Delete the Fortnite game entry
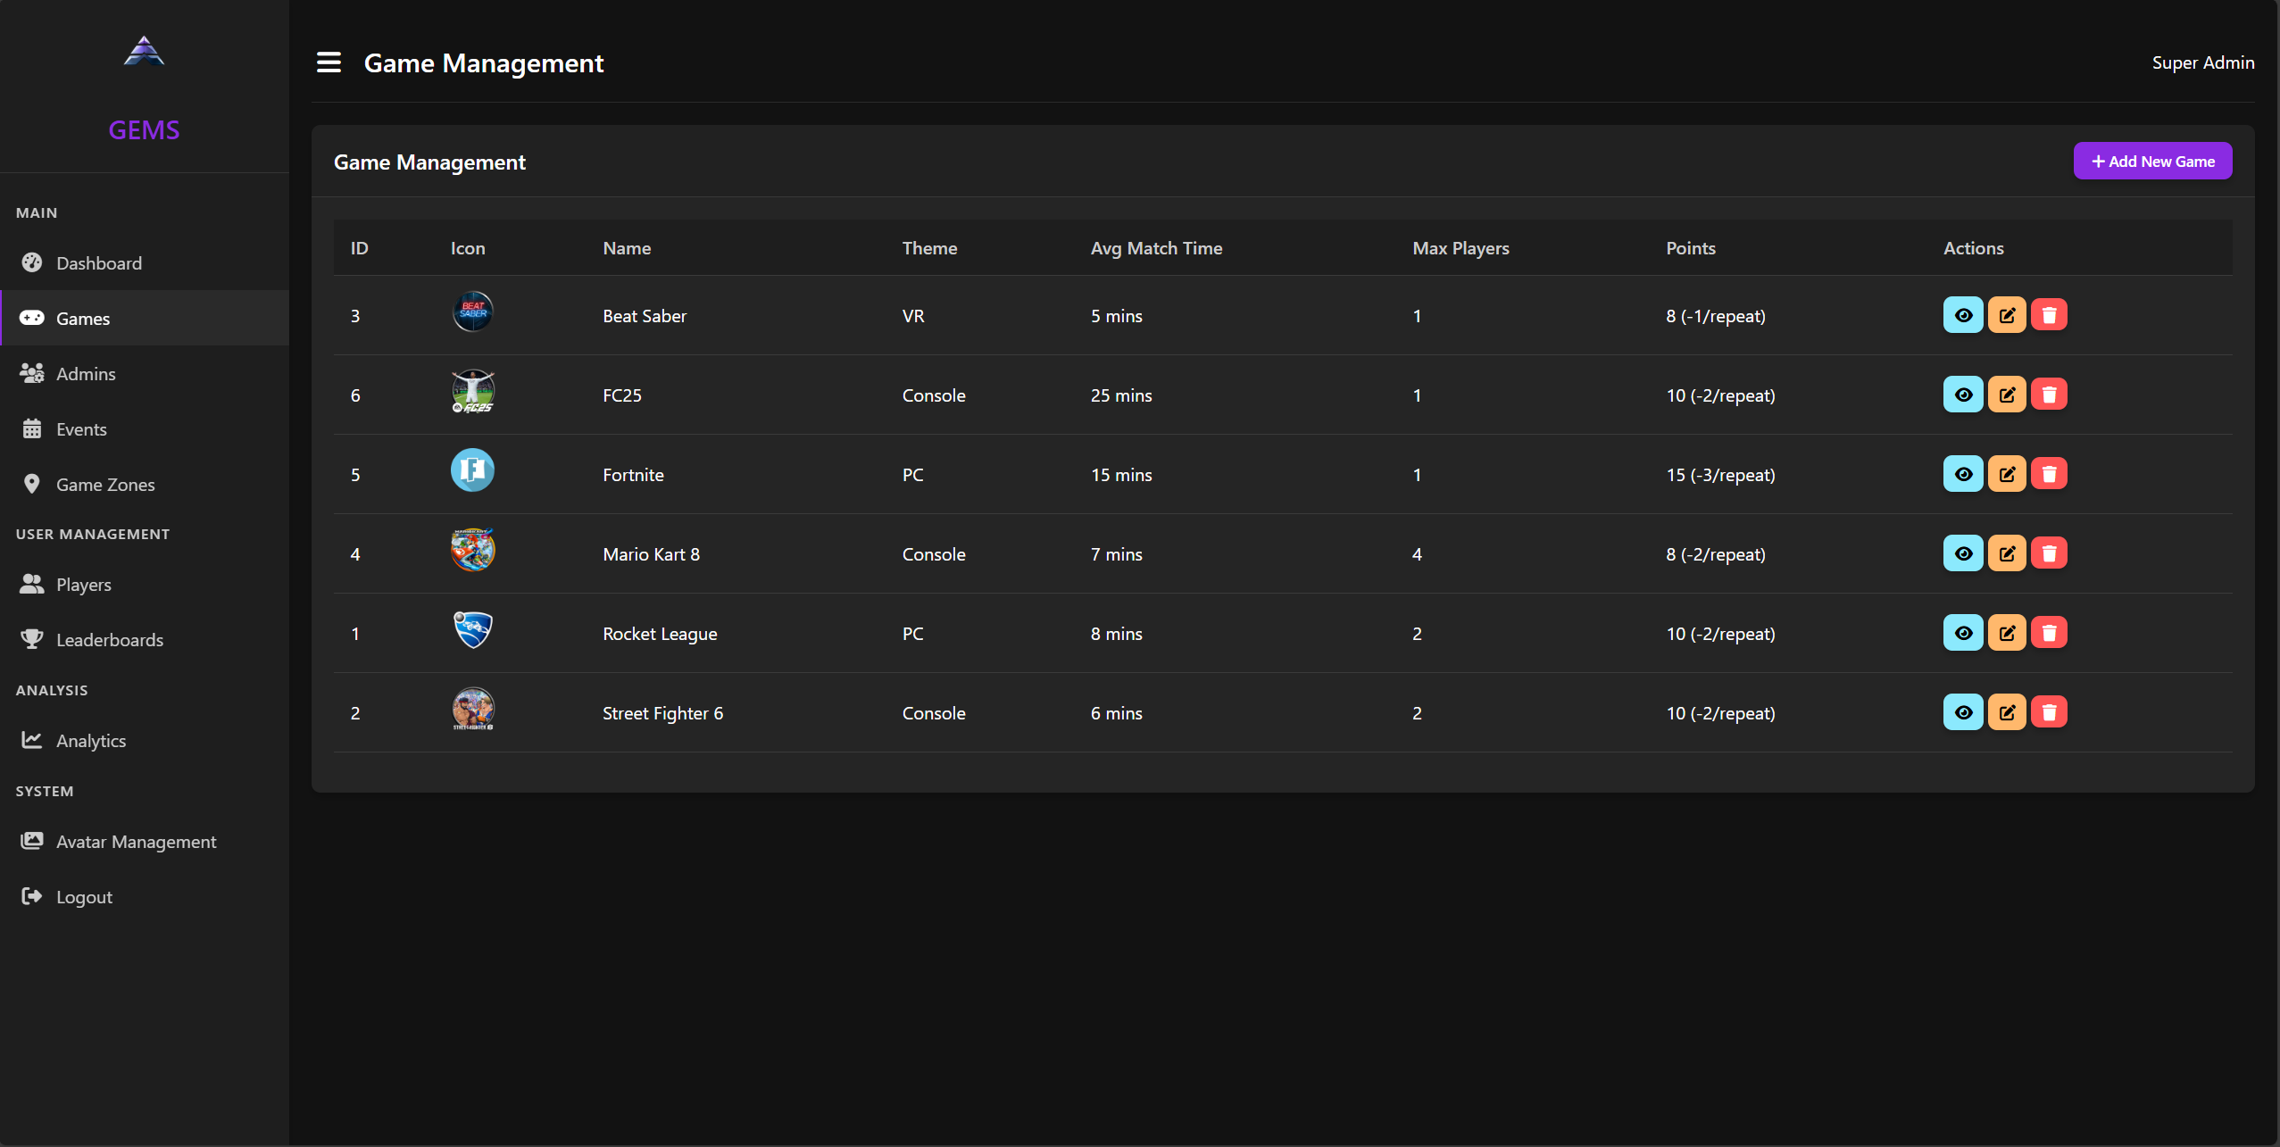The width and height of the screenshot is (2280, 1147). coord(2049,474)
